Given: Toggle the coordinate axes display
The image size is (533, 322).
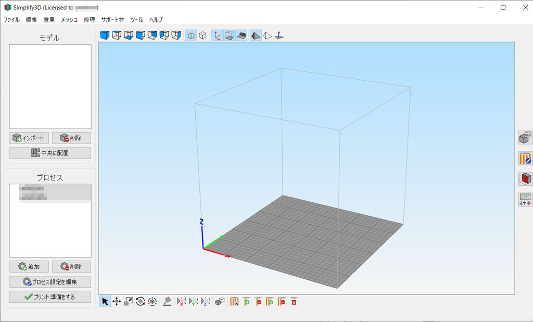Looking at the screenshot, I should [217, 35].
